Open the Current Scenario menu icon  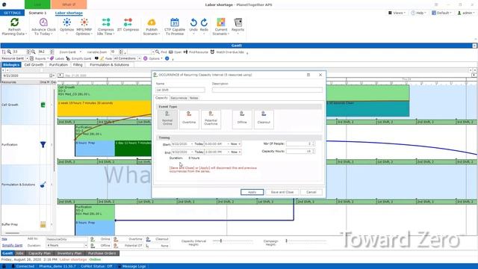[x=221, y=22]
